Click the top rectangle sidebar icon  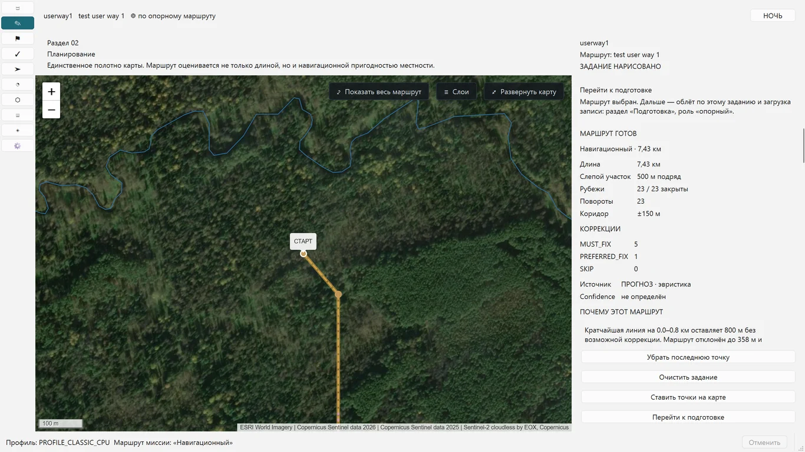18,8
